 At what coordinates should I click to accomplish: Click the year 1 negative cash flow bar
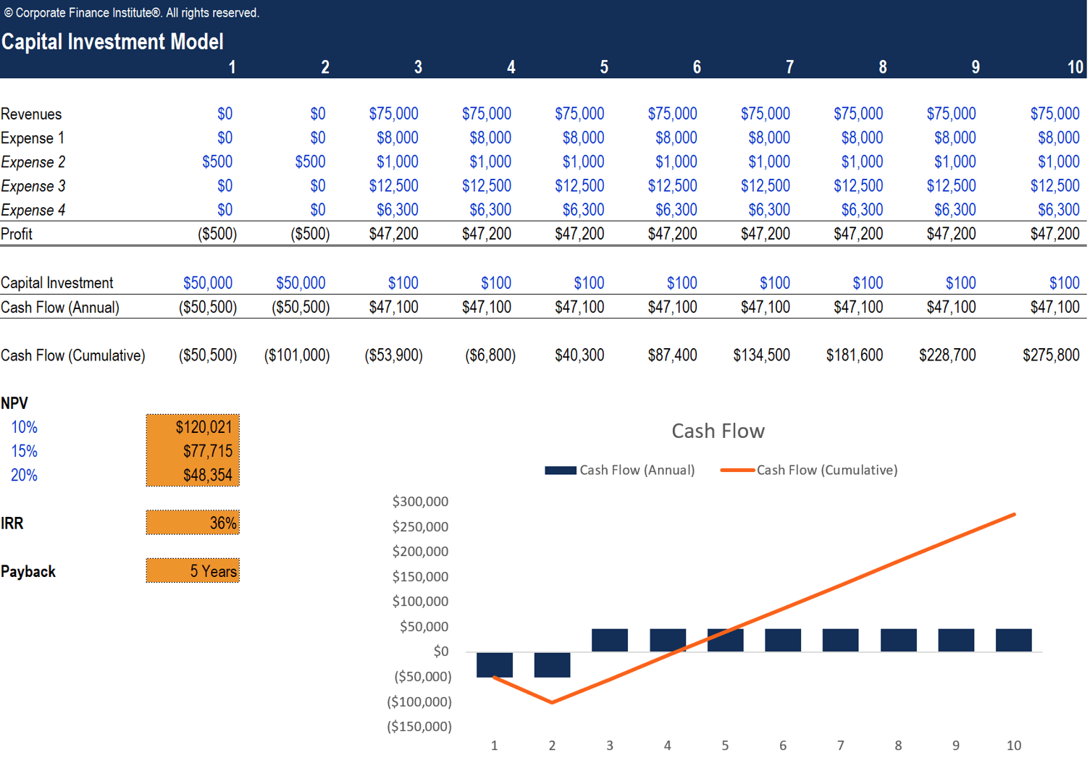pos(494,665)
